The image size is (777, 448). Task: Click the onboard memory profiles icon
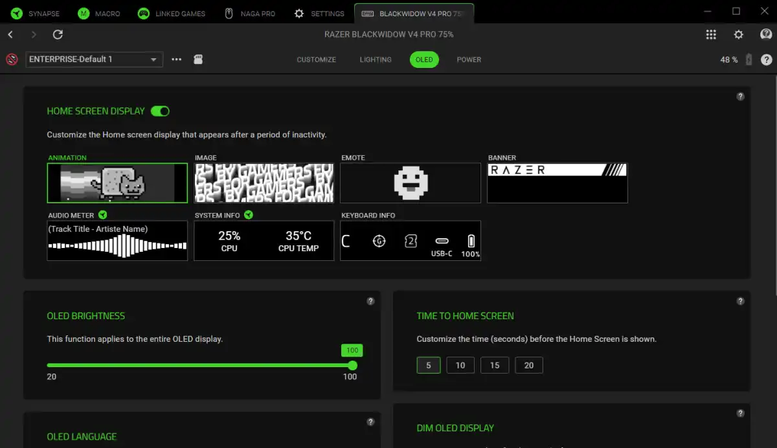click(198, 59)
